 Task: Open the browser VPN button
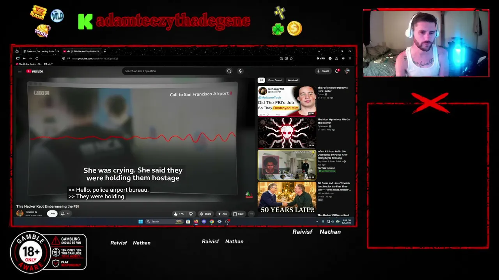click(321, 58)
